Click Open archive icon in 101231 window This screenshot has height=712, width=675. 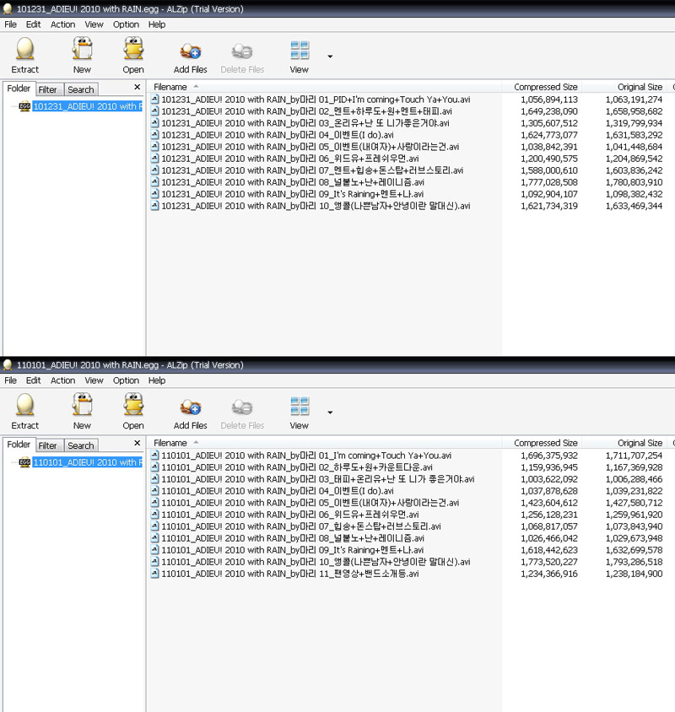(x=133, y=49)
